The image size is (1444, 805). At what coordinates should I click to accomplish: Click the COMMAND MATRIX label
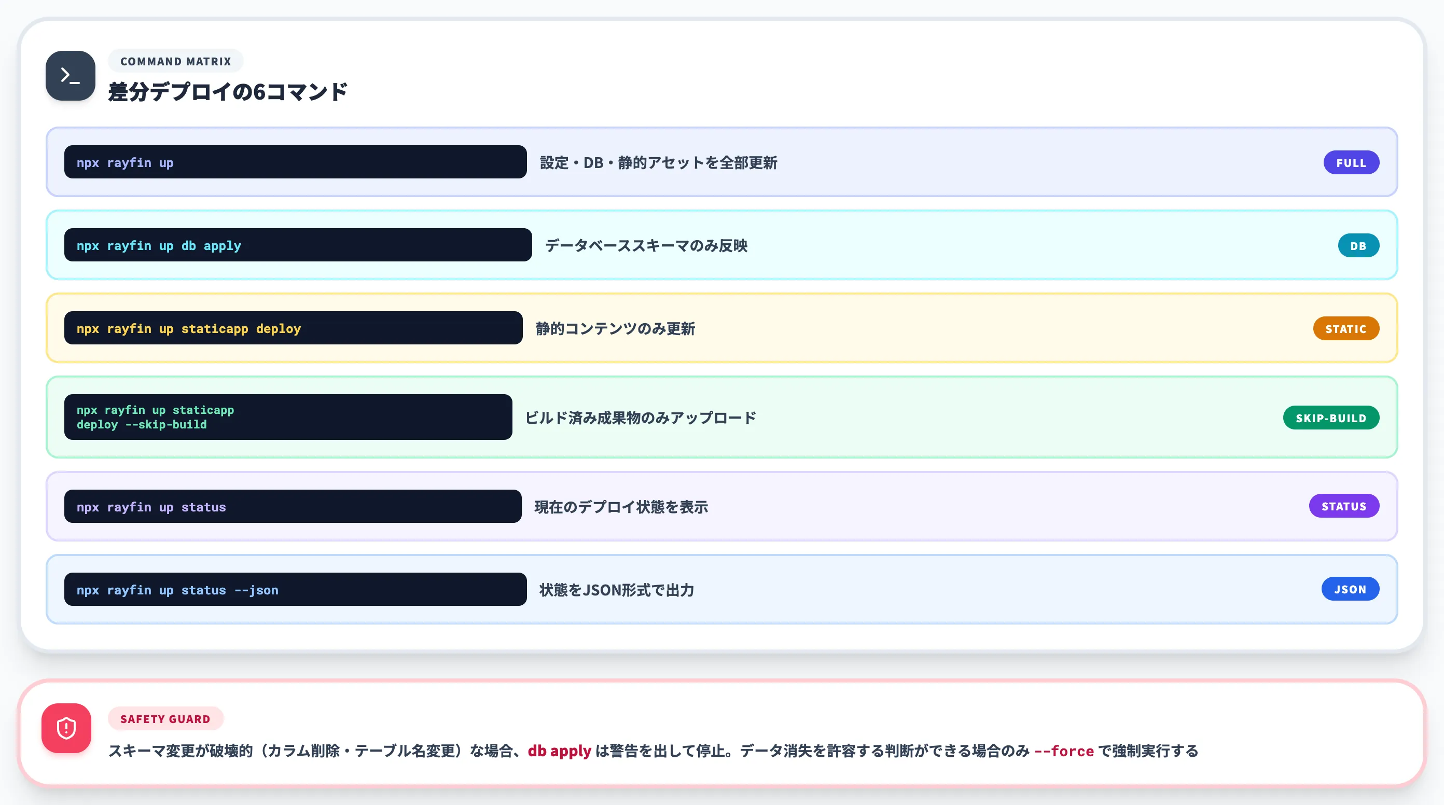coord(175,61)
